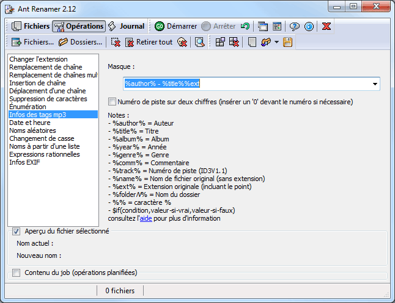Check Contenu du job checkbox
Image resolution: width=395 pixels, height=303 pixels.
tap(17, 273)
